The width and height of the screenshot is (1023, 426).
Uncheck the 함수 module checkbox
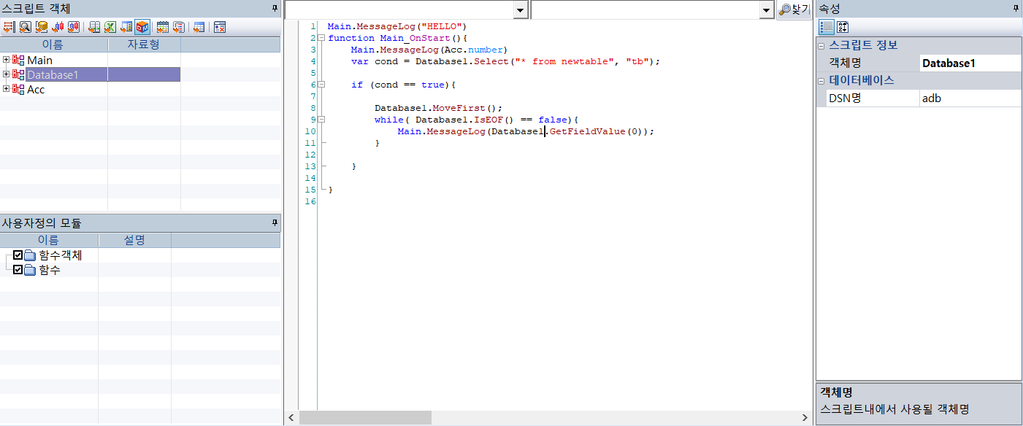[18, 270]
